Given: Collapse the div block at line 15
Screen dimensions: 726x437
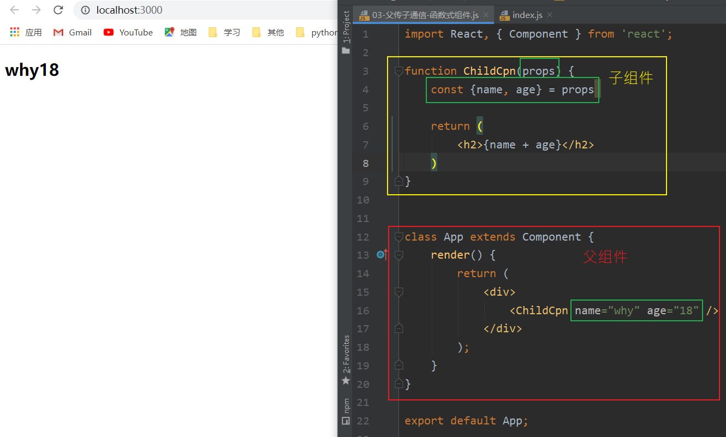Looking at the screenshot, I should (x=398, y=292).
